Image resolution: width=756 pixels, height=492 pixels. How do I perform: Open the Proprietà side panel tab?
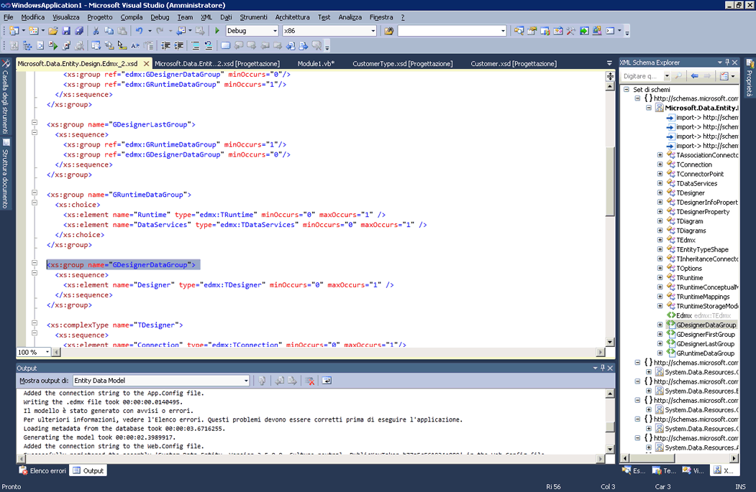pos(750,78)
